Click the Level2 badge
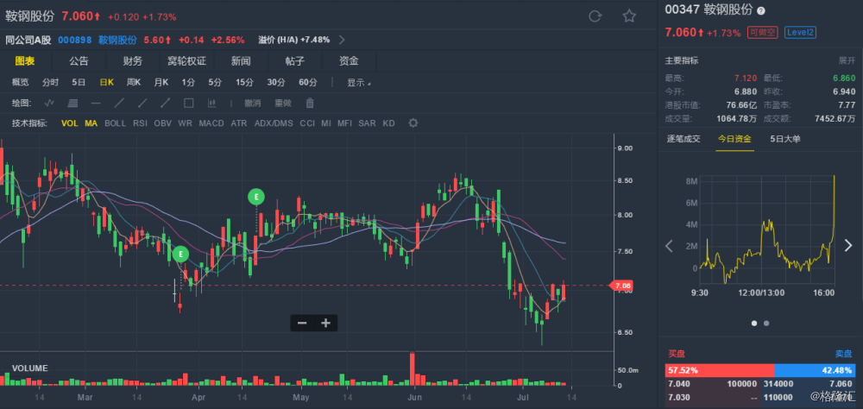 pos(800,33)
